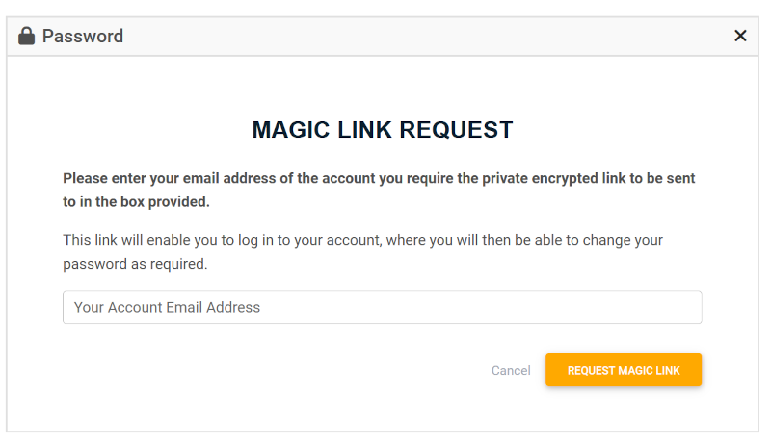The height and width of the screenshot is (445, 771).
Task: Click the orange REQUEST MAGIC LINK button
Action: tap(623, 370)
